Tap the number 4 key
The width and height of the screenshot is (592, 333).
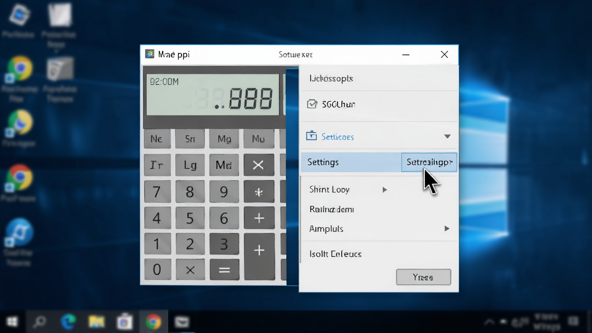pos(157,218)
